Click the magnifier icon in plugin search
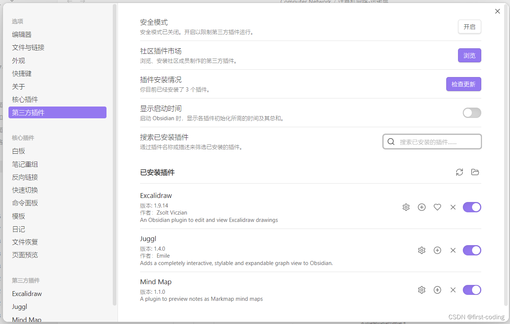Viewport: 510px width, 324px height. pyautogui.click(x=391, y=142)
